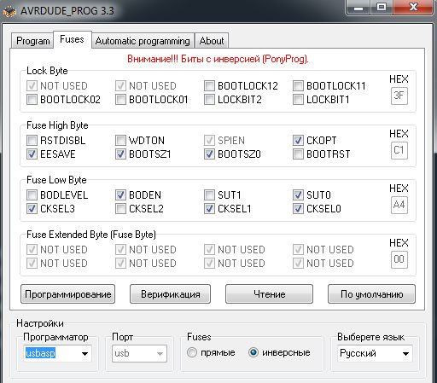Image resolution: width=437 pixels, height=383 pixels.
Task: Open the Выберете язык language dropdown
Action: tap(375, 353)
